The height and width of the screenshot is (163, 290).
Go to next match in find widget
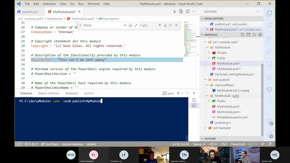(x=165, y=25)
